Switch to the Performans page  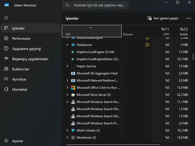tap(21, 38)
